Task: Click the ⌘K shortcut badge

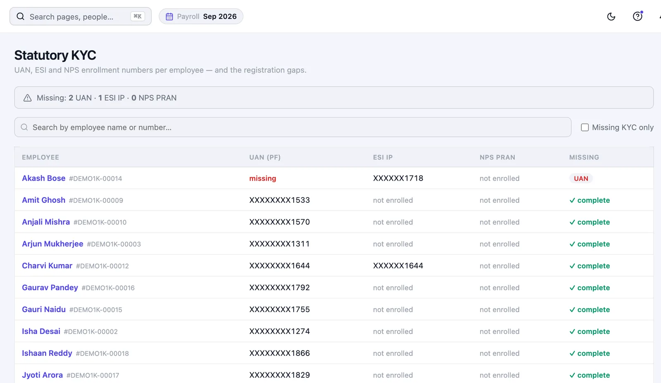Action: [x=138, y=16]
